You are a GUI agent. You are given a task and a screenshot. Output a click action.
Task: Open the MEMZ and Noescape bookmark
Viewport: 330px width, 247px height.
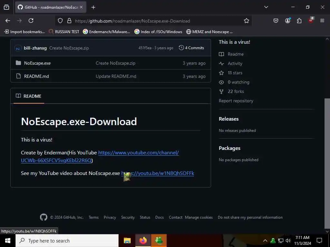pos(209,32)
